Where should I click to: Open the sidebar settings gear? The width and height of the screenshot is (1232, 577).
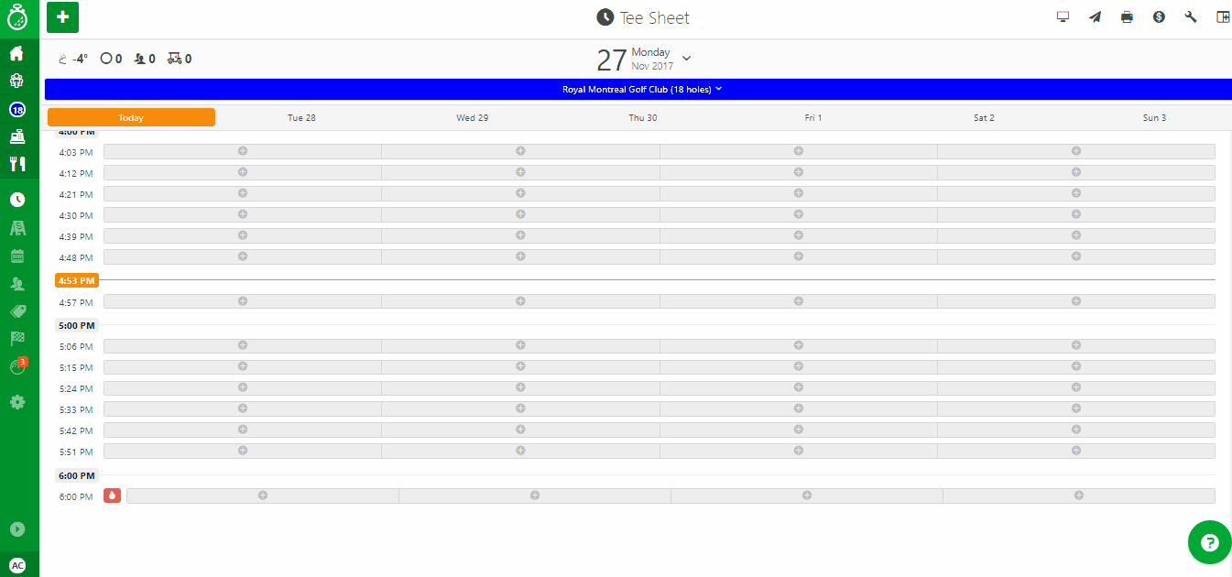pos(16,401)
